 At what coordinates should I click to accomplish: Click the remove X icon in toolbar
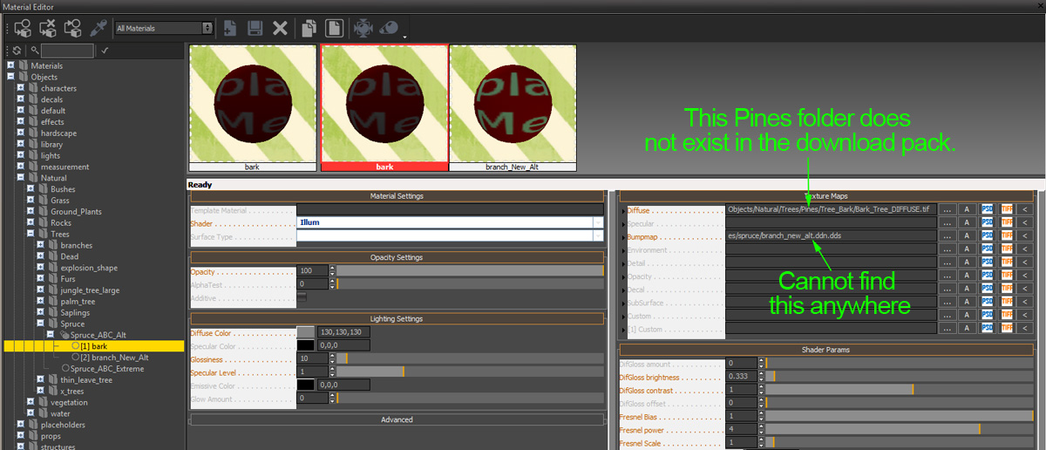click(x=280, y=28)
